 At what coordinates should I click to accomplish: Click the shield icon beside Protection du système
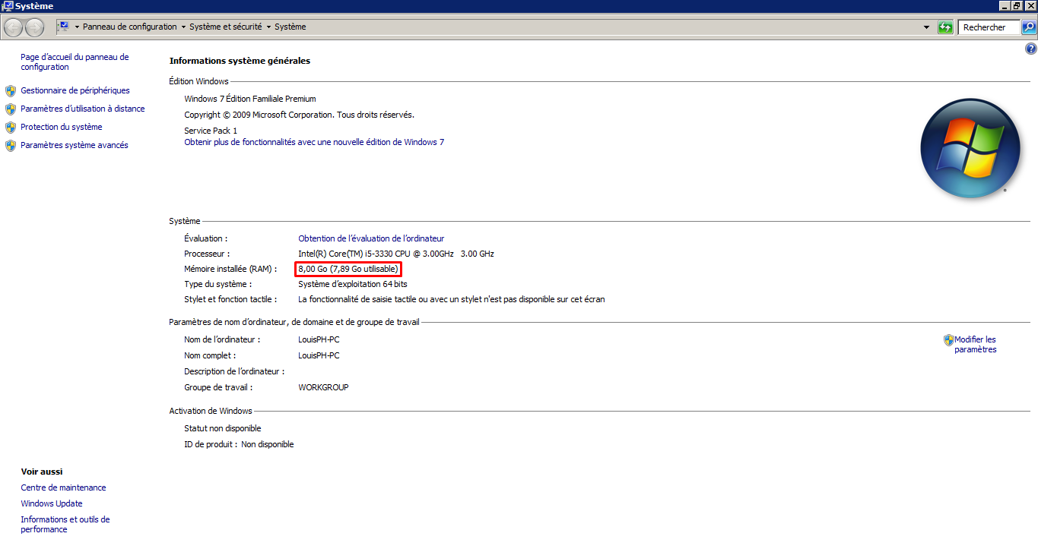click(11, 127)
